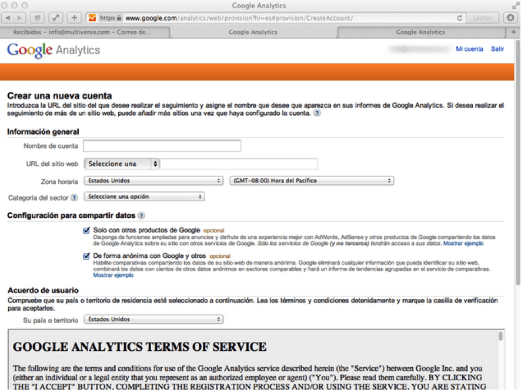
Task: Go forward with the Safari forward arrow
Action: coord(20,18)
